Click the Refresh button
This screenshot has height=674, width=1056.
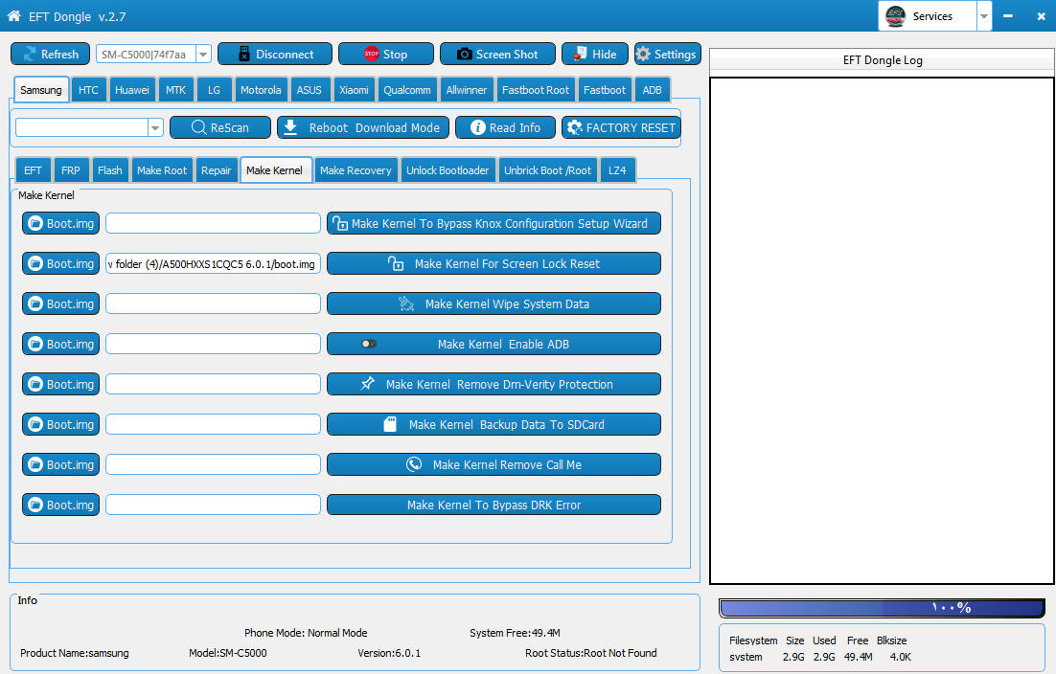(51, 54)
